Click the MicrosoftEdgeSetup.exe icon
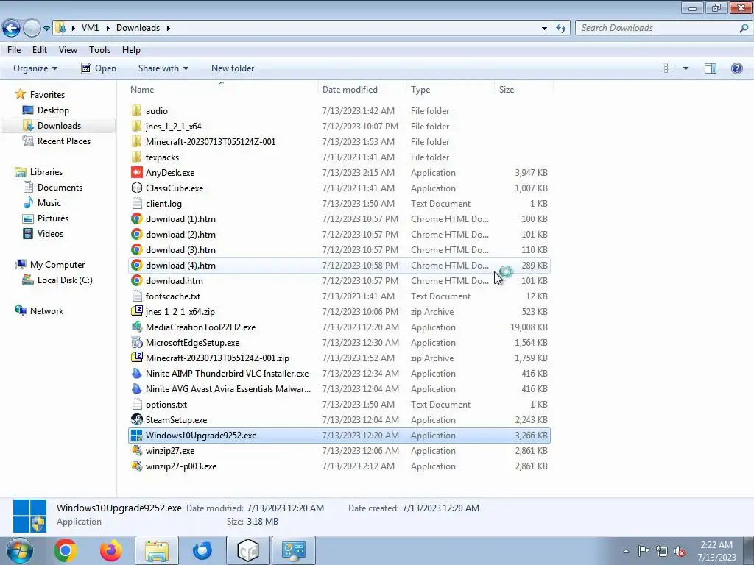The image size is (754, 565). point(136,343)
